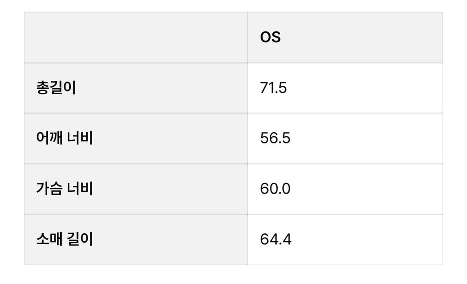Click the border between 어깨 너비 and 가슴 너비
The image size is (467, 284).
(135, 164)
